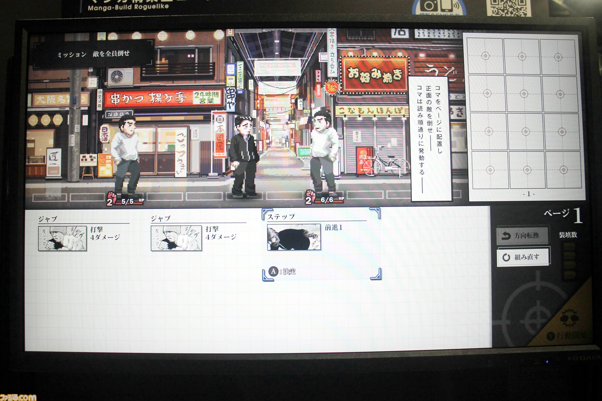Click the 方向転換 button
Image resolution: width=602 pixels, height=401 pixels.
523,235
